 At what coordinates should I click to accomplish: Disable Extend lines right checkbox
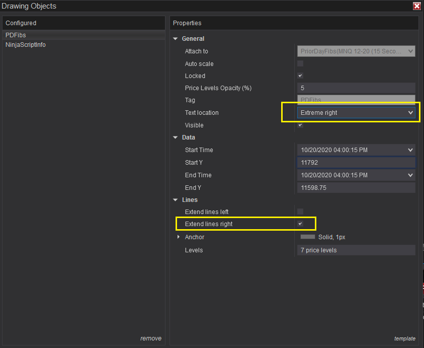coord(300,224)
